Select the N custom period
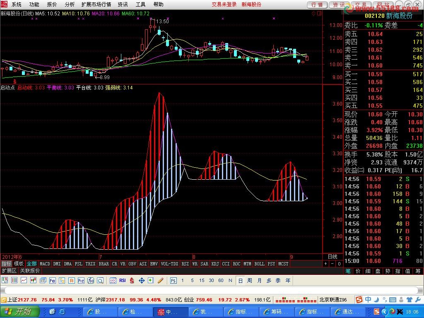Screen dimensions: 424x318 click(230, 280)
